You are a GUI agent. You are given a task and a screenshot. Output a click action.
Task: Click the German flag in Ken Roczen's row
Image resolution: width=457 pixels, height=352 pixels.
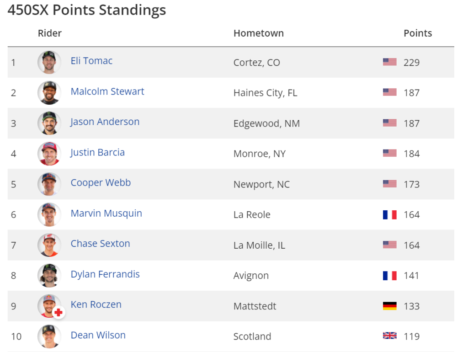click(389, 306)
